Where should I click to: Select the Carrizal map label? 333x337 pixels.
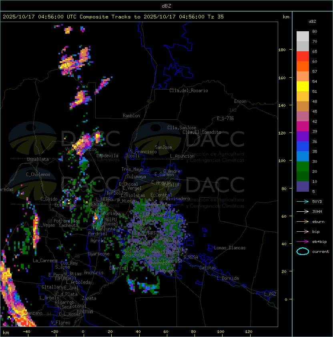[x=119, y=268]
